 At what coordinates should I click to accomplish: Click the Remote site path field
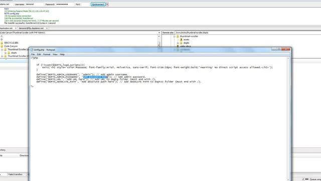pyautogui.click(x=248, y=33)
